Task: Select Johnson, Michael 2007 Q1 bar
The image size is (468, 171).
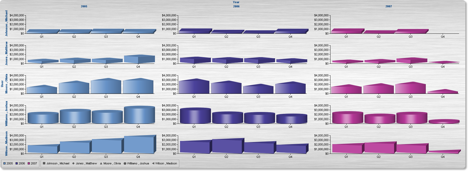Action: [x=348, y=31]
